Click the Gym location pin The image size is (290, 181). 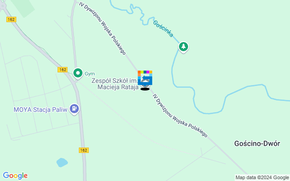tap(78, 73)
